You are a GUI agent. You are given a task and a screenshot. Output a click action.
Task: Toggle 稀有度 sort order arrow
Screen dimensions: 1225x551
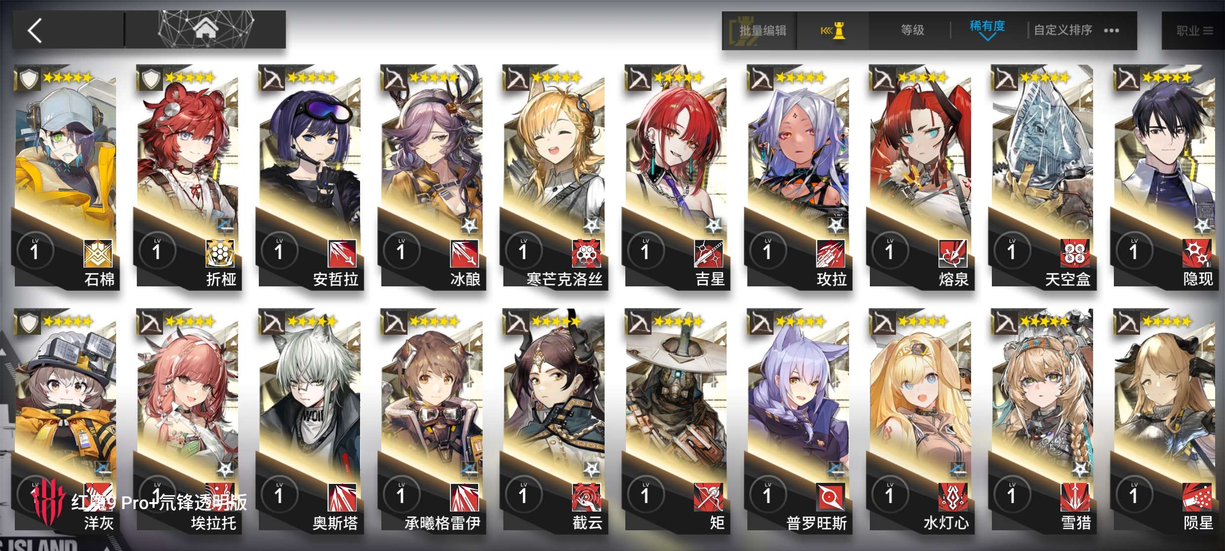coord(987,38)
